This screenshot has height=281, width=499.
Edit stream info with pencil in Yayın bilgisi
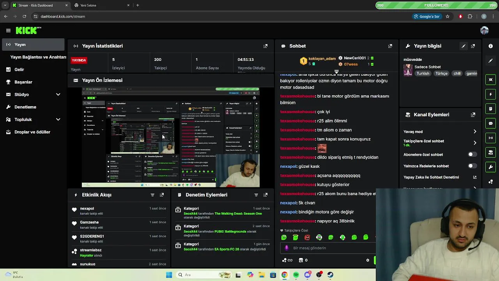[464, 46]
